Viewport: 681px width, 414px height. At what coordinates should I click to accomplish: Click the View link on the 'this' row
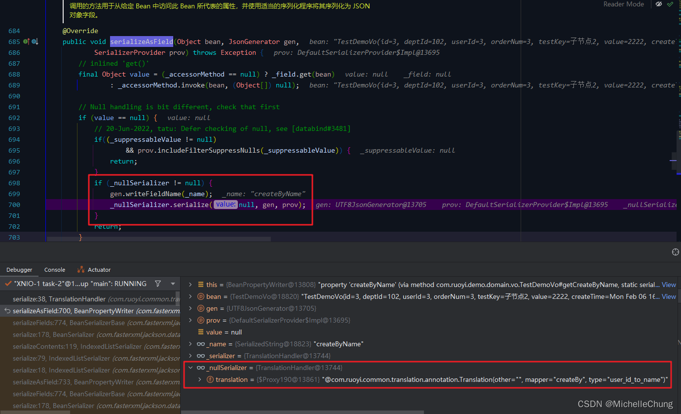point(669,285)
